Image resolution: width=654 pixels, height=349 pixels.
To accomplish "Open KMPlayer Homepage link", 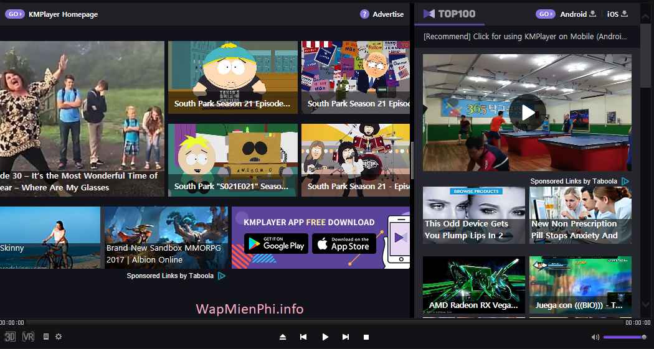I will (x=64, y=14).
